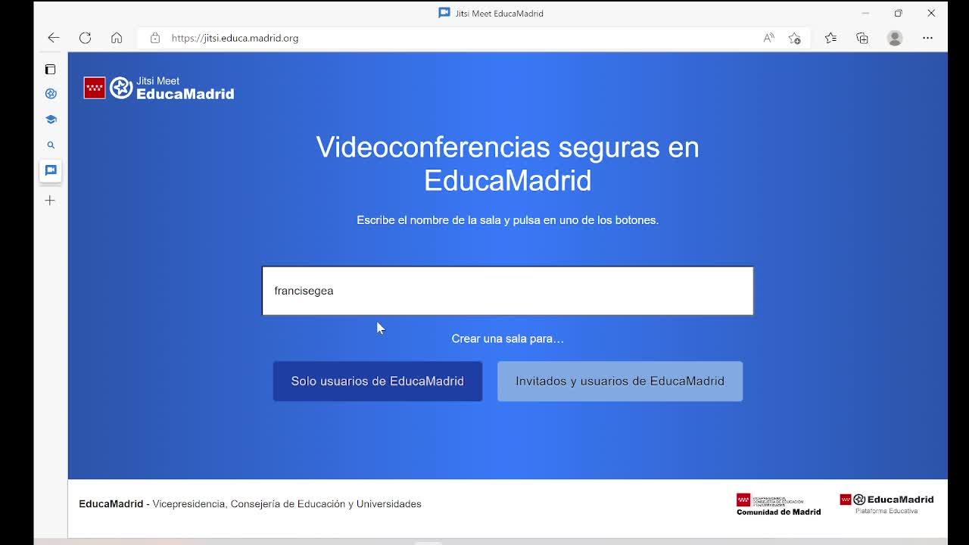This screenshot has height=545, width=969.
Task: Refresh the current page
Action: pyautogui.click(x=85, y=38)
